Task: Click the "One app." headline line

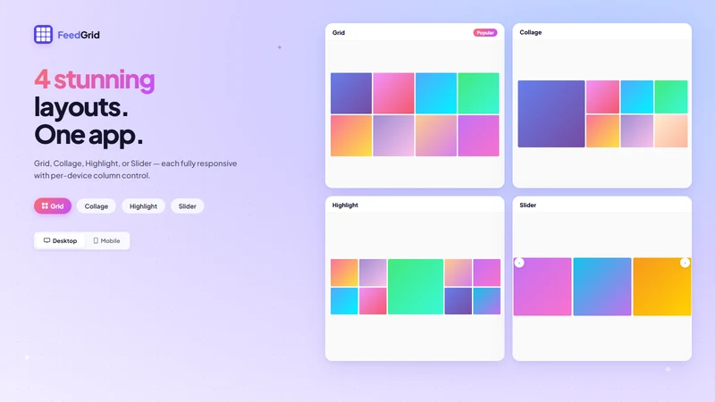Action: click(x=88, y=135)
